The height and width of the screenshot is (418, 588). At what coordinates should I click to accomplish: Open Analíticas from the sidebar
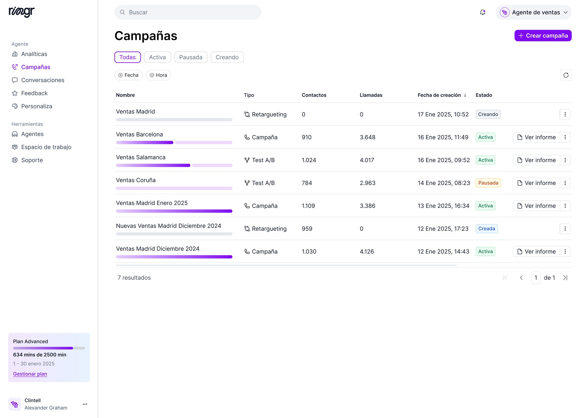click(x=34, y=54)
